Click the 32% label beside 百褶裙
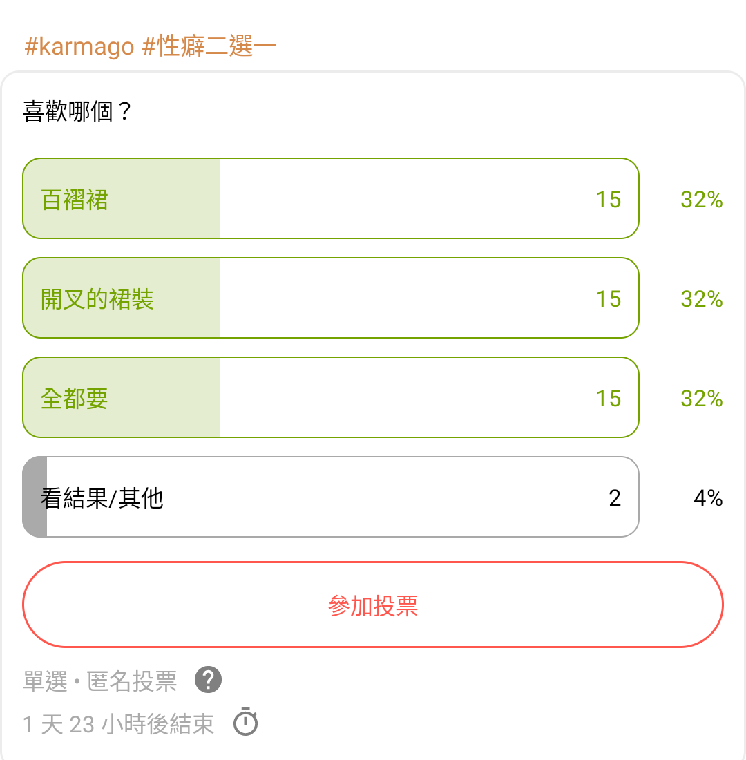This screenshot has width=746, height=760. (x=701, y=200)
